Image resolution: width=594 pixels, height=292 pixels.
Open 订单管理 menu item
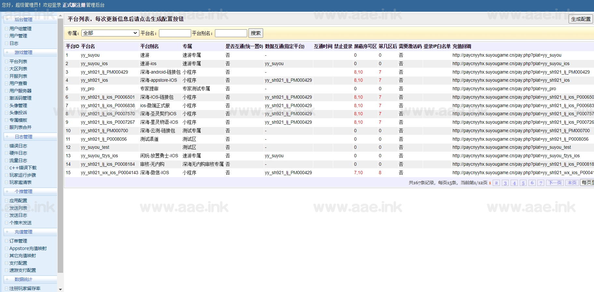click(18, 241)
